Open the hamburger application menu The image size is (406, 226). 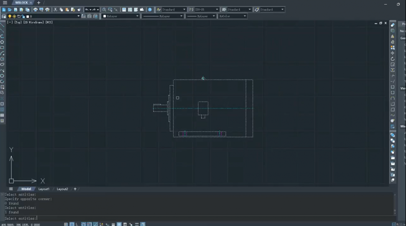pos(5,3)
